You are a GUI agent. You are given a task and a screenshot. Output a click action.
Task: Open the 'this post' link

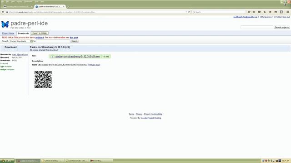pos(74,38)
